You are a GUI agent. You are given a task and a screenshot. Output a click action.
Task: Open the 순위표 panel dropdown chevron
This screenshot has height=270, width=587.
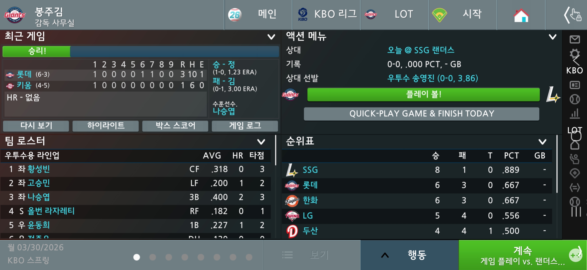[x=542, y=142]
